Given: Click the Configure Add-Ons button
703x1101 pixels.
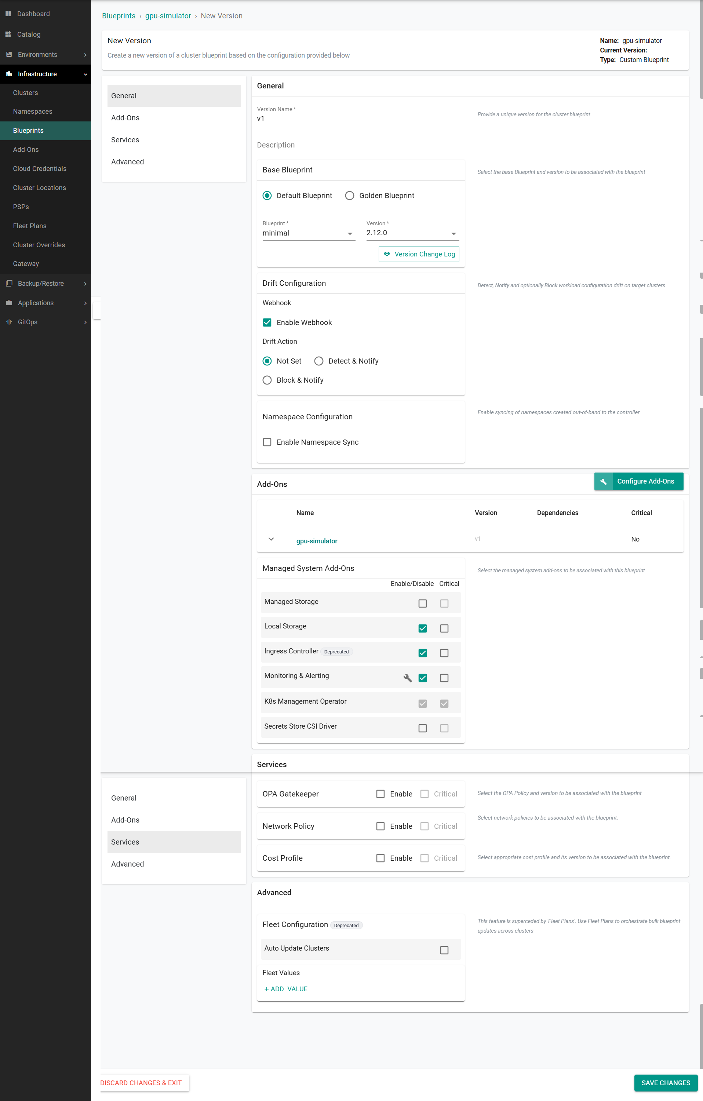Looking at the screenshot, I should (x=638, y=481).
